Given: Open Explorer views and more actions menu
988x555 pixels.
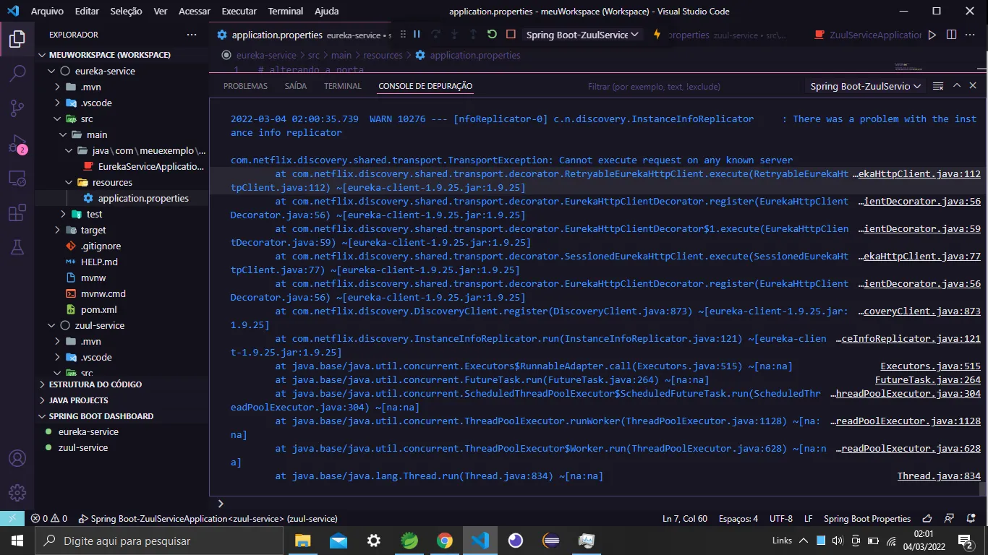Looking at the screenshot, I should [192, 35].
